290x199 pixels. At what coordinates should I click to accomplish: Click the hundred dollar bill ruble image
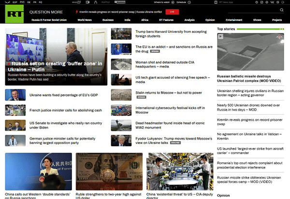109,171
